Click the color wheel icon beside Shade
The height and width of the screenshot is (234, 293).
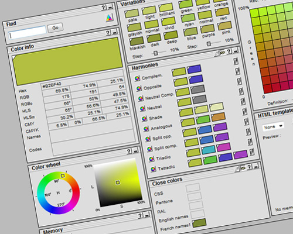(144, 119)
